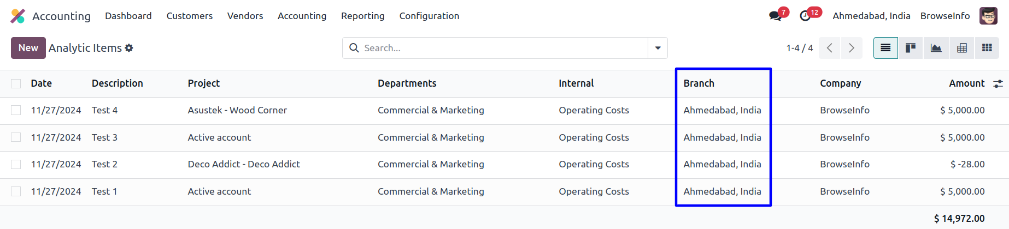
Task: Switch to pivot table view
Action: tap(962, 48)
